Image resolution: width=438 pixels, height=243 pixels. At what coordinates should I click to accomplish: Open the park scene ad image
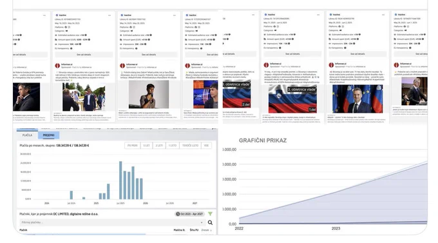(84, 97)
